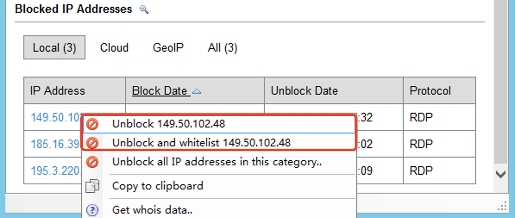Click the Block Date sort arrow
This screenshot has height=218, width=515.
coord(197,91)
